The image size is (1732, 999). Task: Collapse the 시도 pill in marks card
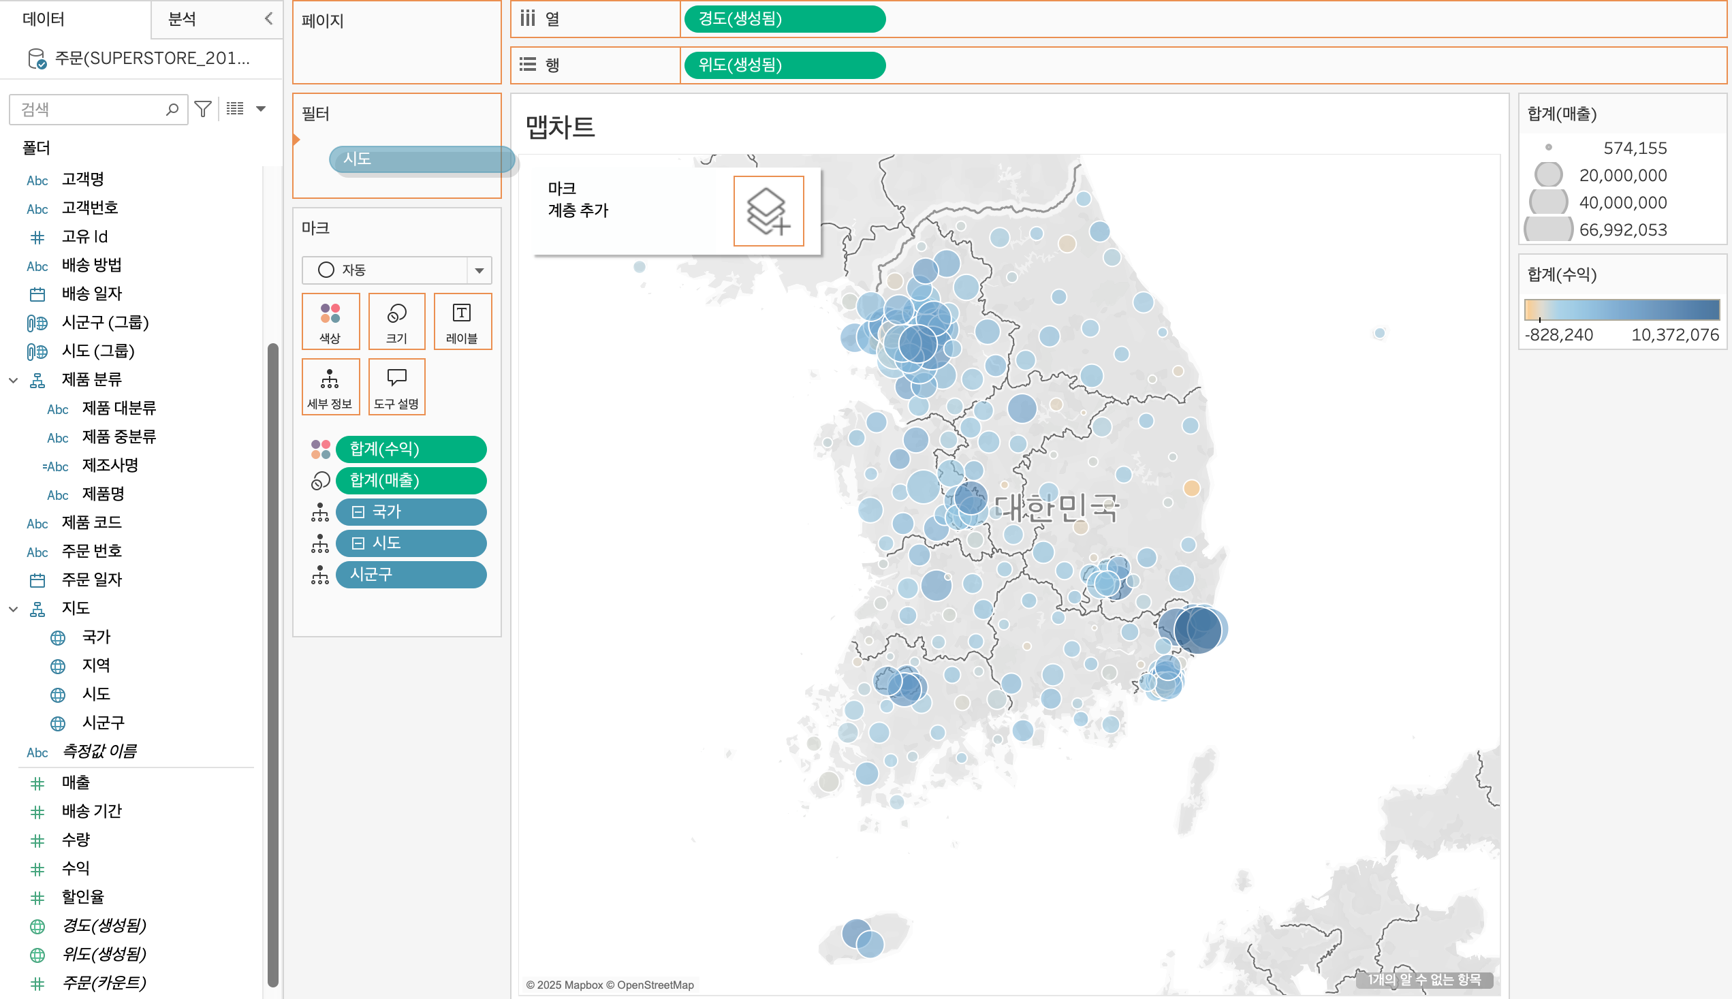(x=358, y=543)
